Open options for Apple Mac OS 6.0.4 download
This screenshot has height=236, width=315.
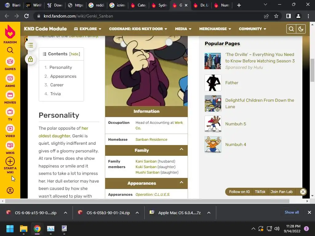tap(209, 213)
